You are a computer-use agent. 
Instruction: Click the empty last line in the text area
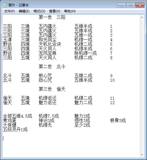[x=71, y=138]
